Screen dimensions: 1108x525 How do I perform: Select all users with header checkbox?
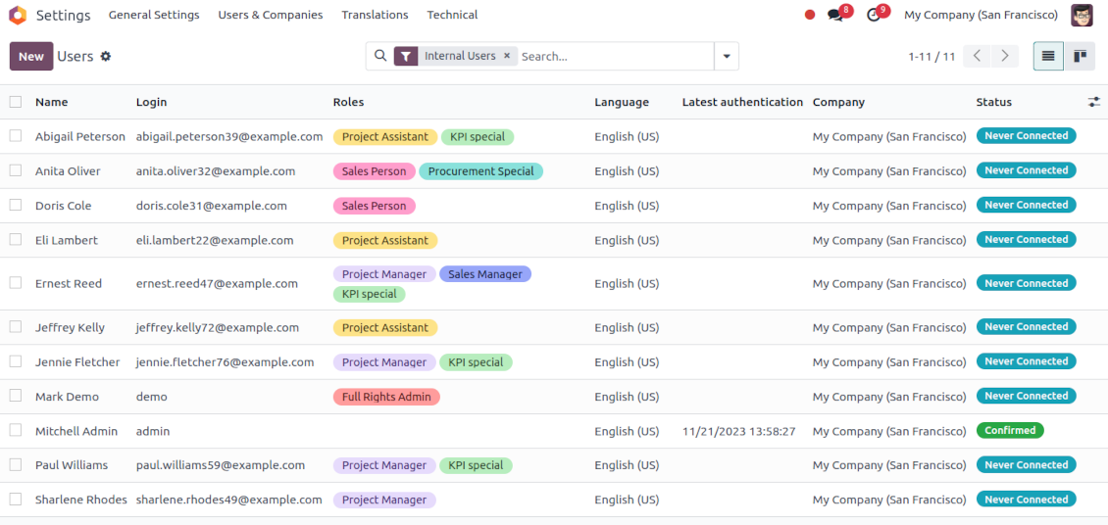click(x=16, y=102)
